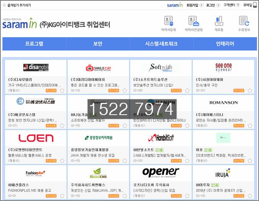Viewport: 259px width, 201px height.
Task: Open the disamobili company logo
Action: [36, 67]
